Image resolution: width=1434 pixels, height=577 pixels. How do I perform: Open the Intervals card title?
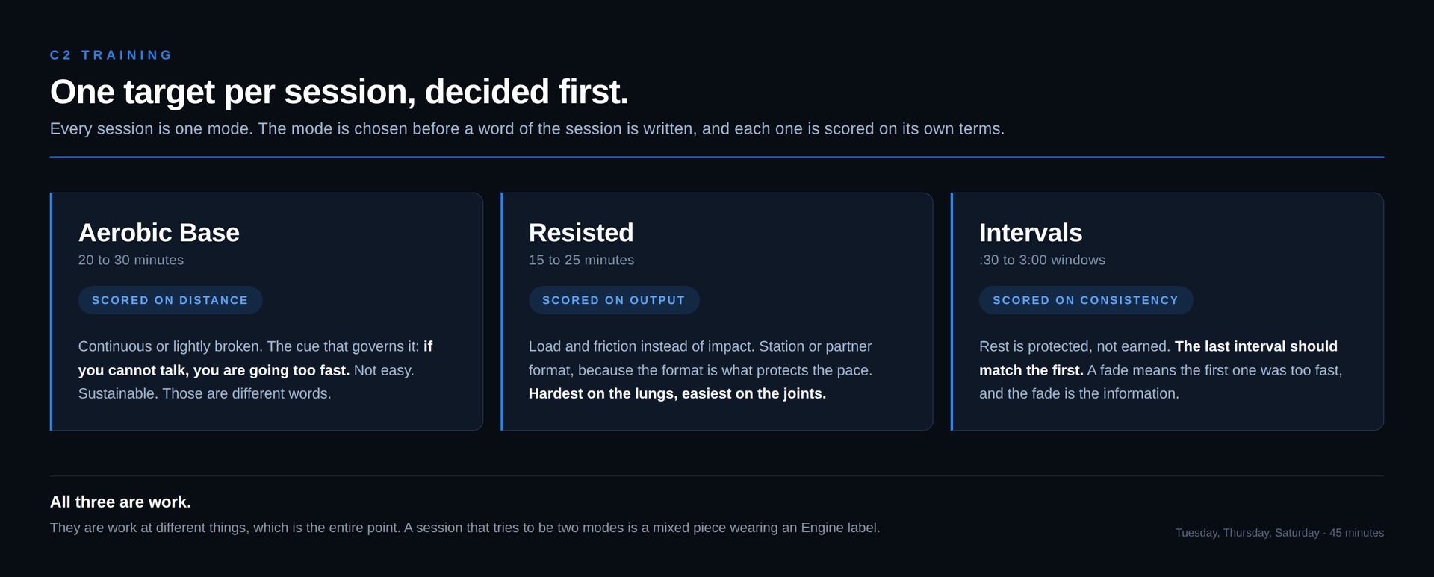(x=1030, y=233)
